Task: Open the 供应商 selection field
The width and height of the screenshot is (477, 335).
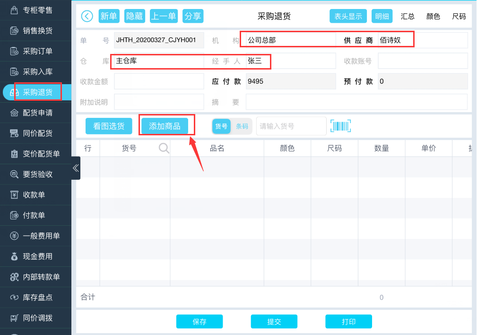Action: point(422,40)
